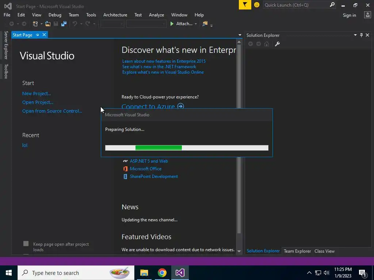Open the document tabs list dropdown arrow
Viewport: 374px width, 280px height.
(240, 35)
